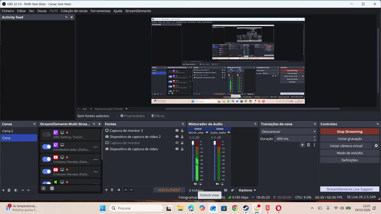Adjust Microfone volume fader
Image resolution: width=381 pixels, height=214 pixels.
pyautogui.click(x=193, y=143)
